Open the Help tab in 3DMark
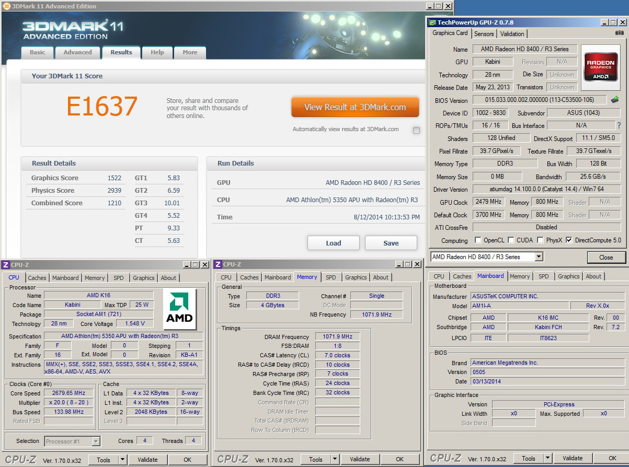Viewport: 629px width, 467px height. tap(157, 52)
